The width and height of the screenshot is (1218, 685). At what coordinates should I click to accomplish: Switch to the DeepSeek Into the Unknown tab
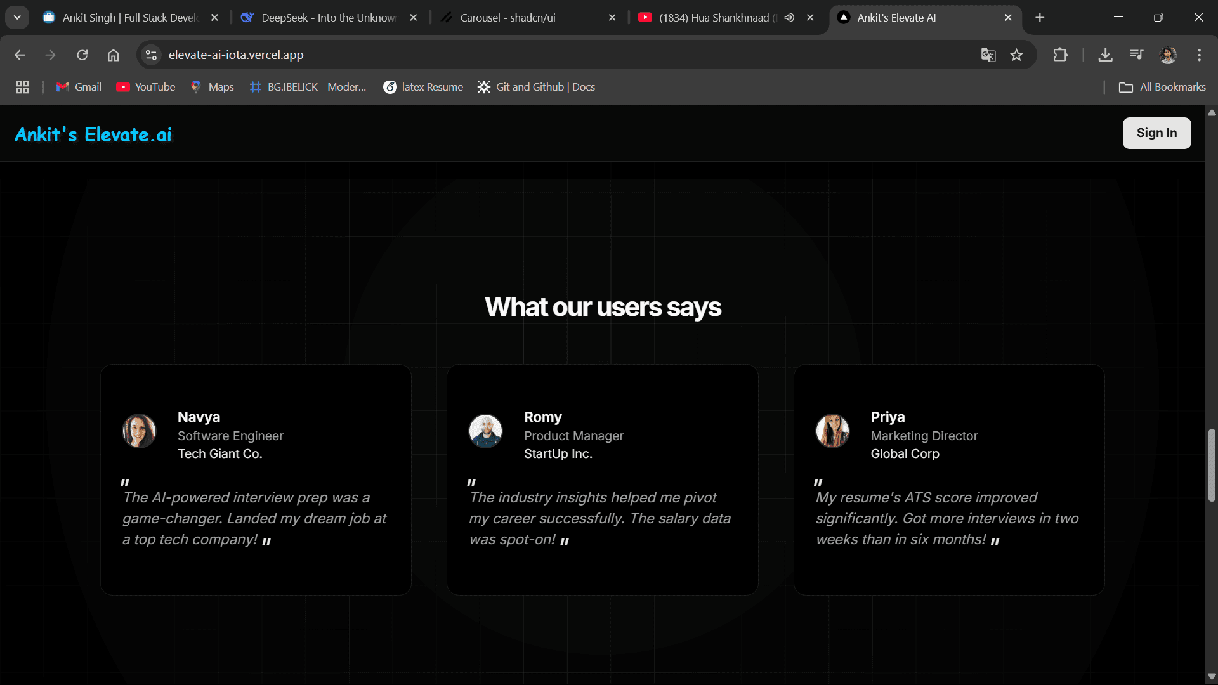pos(329,18)
